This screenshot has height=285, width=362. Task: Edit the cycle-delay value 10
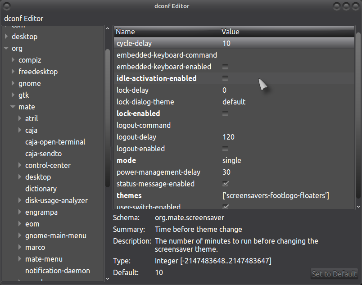226,43
